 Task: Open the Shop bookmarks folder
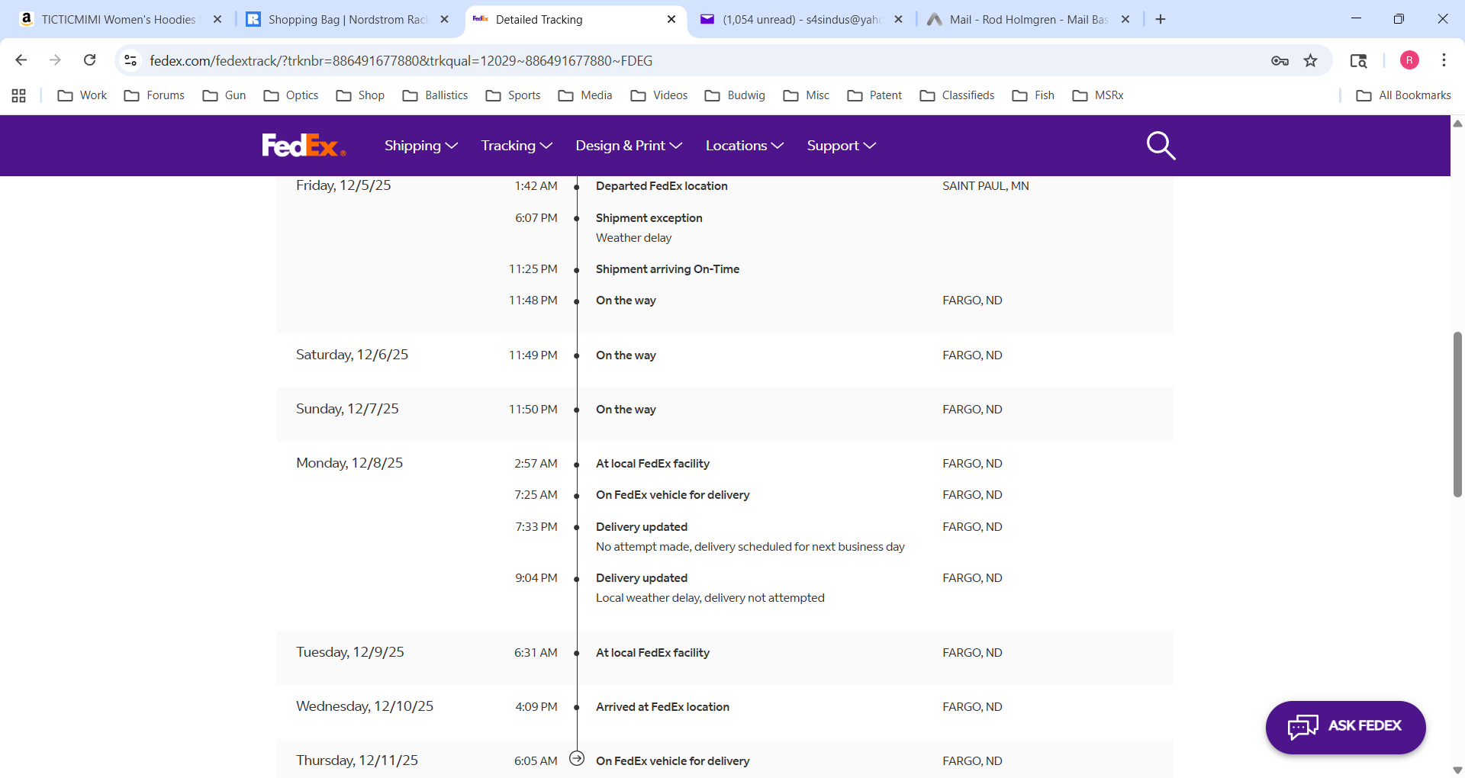tap(360, 95)
